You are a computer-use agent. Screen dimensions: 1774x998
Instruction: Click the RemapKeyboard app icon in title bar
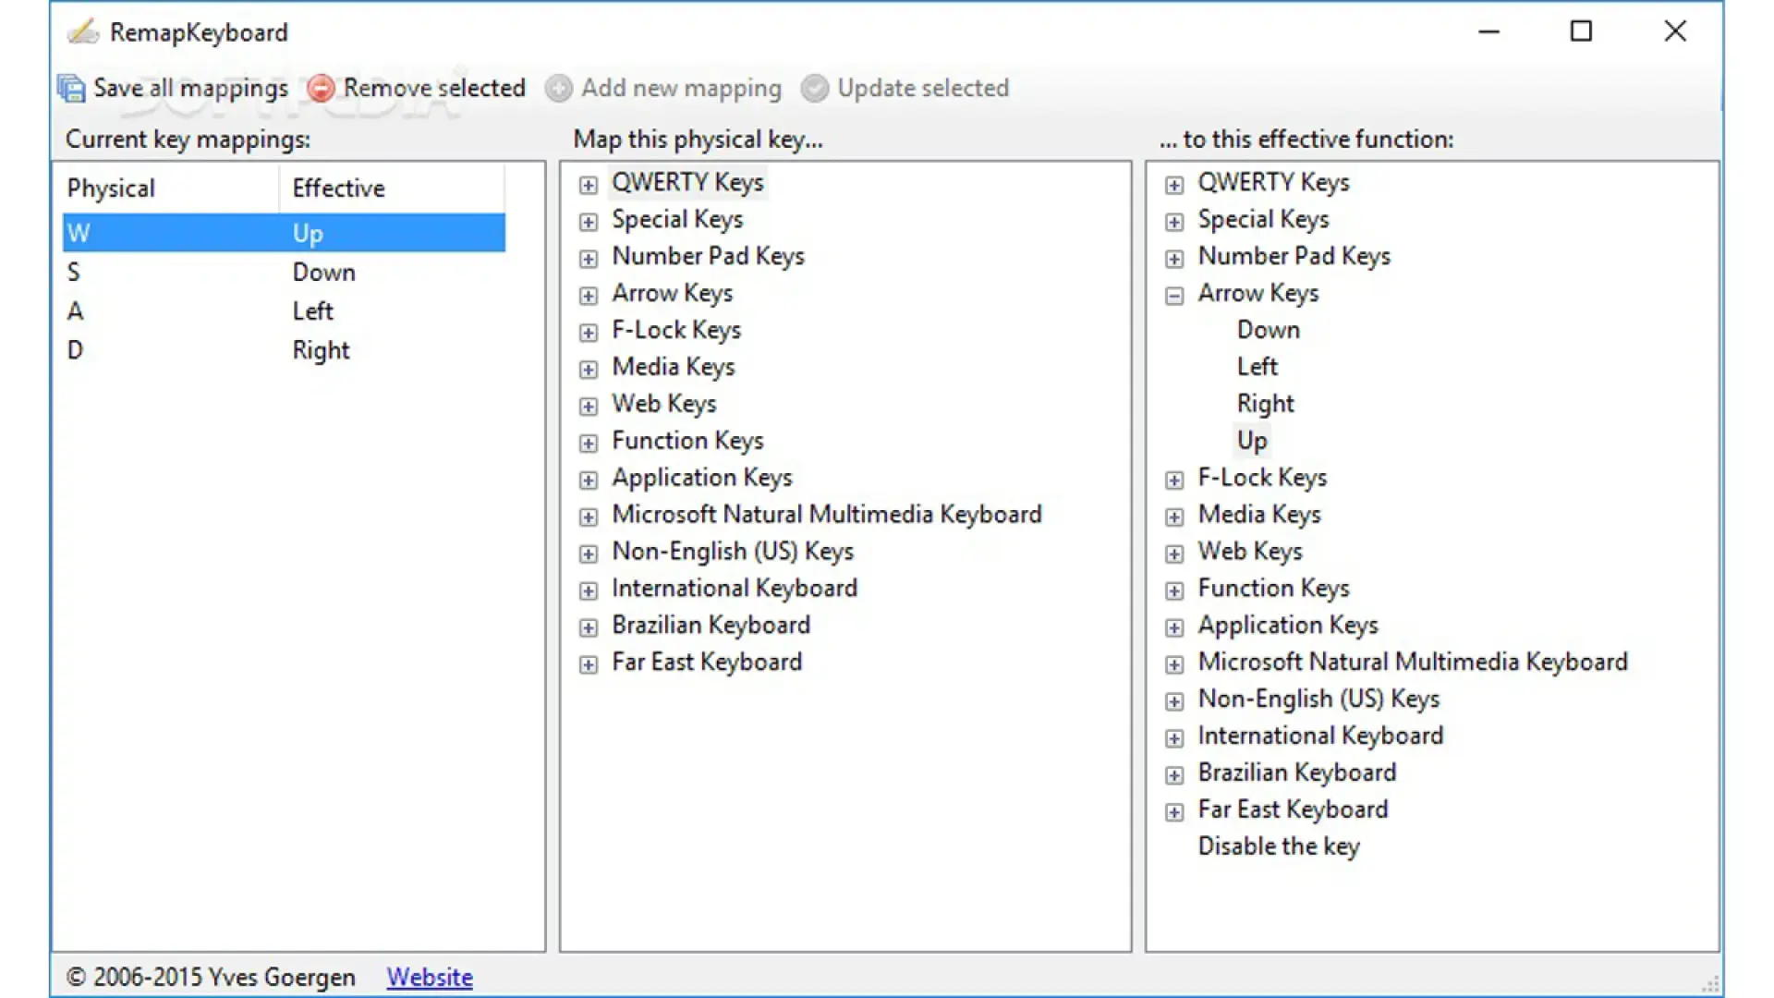tap(82, 32)
